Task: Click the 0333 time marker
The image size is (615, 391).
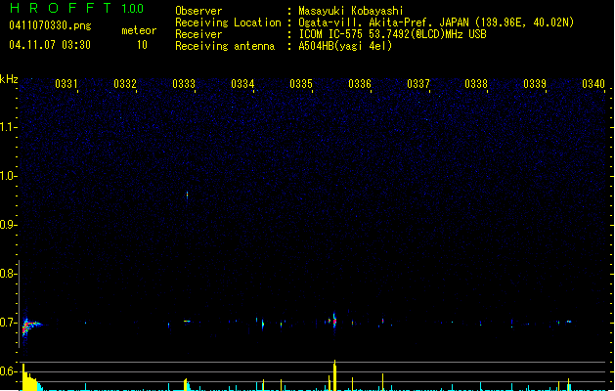Action: [184, 84]
